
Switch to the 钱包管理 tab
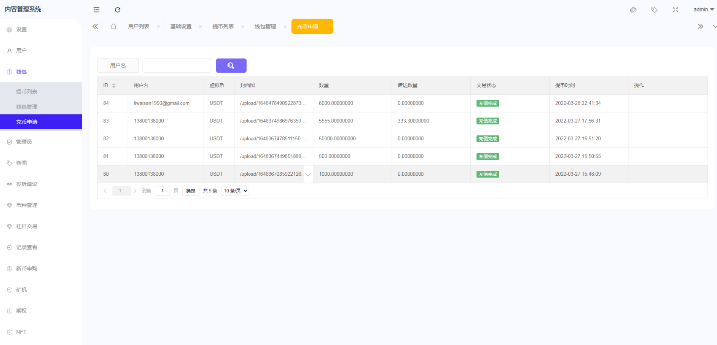pyautogui.click(x=266, y=26)
